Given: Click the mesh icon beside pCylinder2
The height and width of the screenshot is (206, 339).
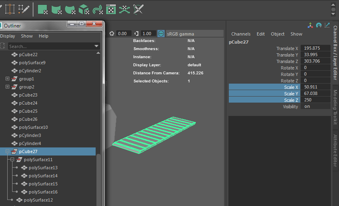Looking at the screenshot, I should [x=15, y=71].
